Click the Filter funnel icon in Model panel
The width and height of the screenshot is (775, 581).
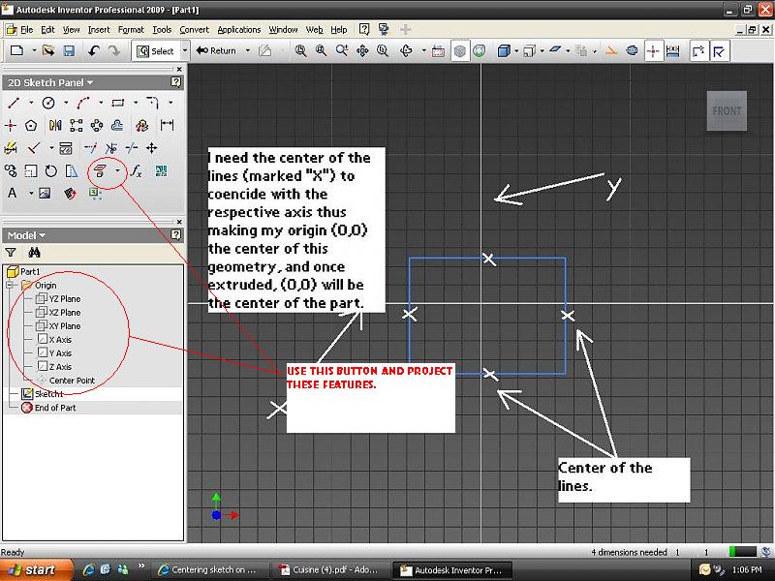(x=11, y=253)
